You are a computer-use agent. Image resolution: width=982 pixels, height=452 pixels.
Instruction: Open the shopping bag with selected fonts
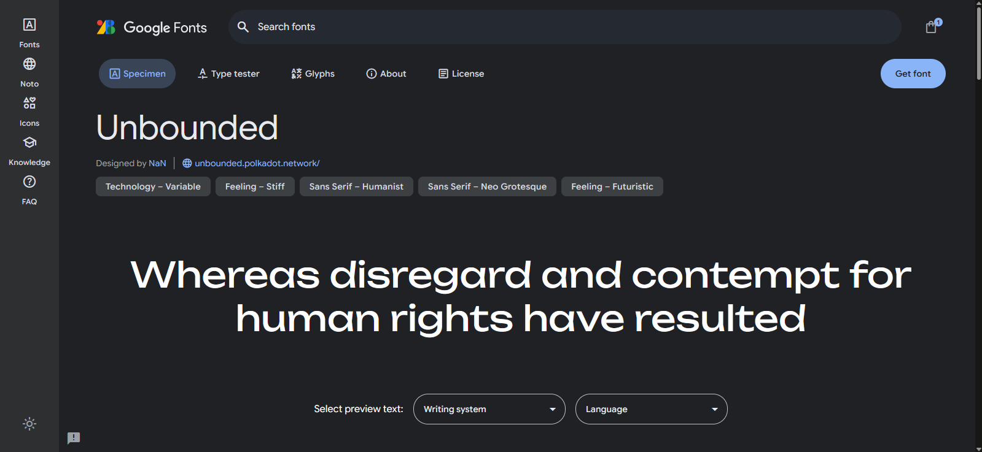(931, 27)
